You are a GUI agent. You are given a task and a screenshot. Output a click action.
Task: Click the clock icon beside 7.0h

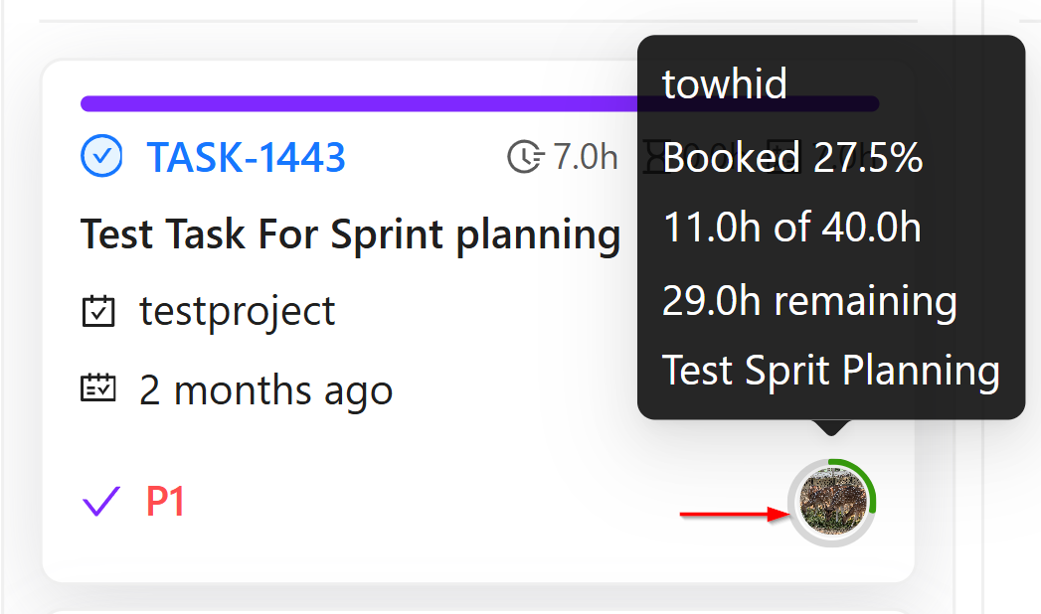pyautogui.click(x=525, y=156)
